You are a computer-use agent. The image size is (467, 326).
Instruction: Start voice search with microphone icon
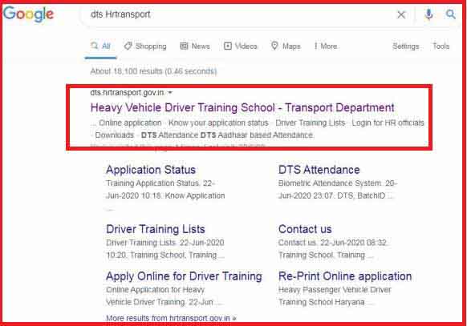tap(428, 14)
